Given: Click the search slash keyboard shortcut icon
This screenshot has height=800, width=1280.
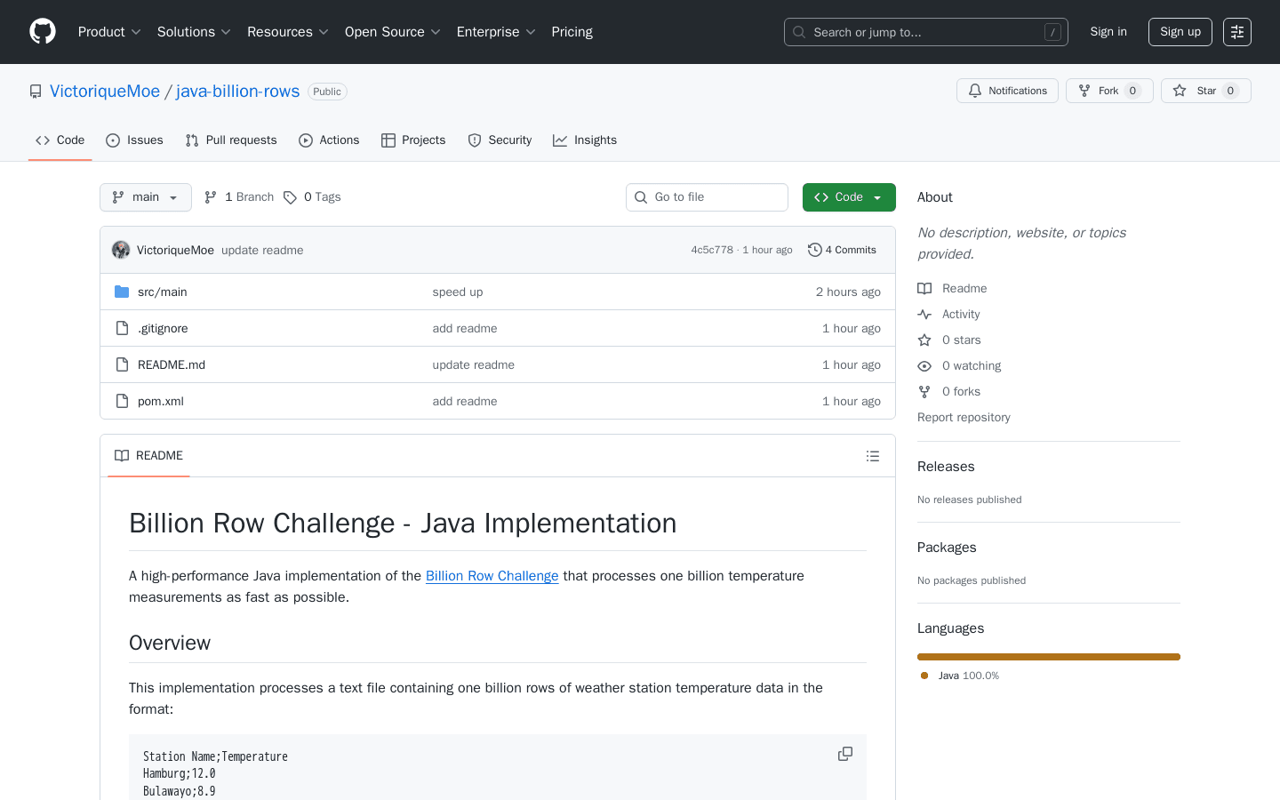Looking at the screenshot, I should click(1052, 31).
